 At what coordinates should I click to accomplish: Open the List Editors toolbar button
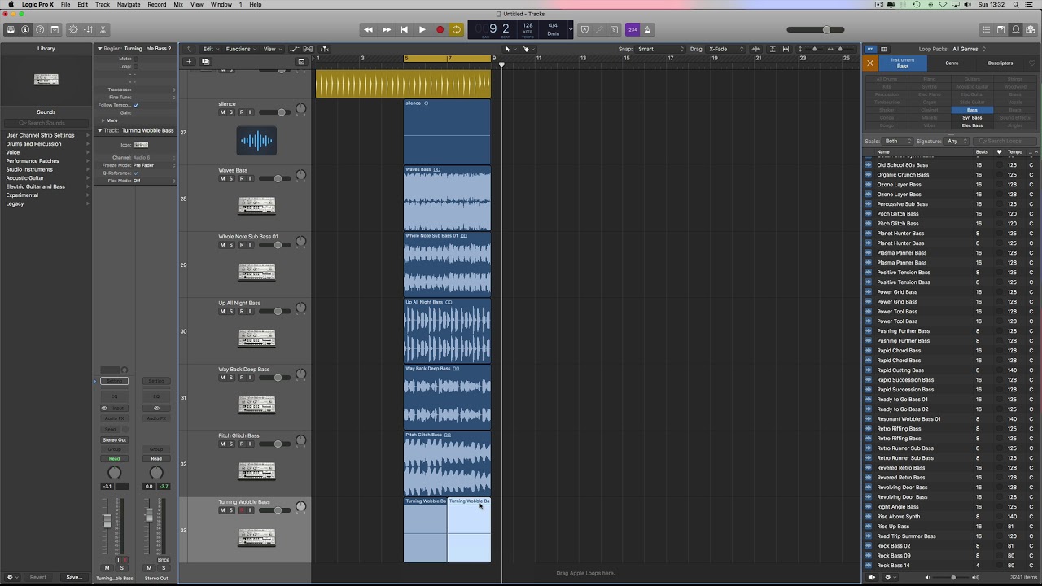tap(986, 29)
